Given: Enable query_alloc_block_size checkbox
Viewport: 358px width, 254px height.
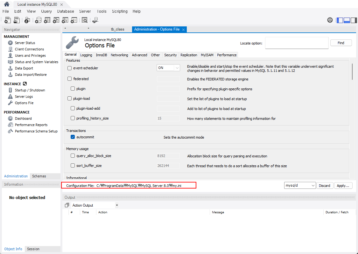Looking at the screenshot, I should 73,156.
